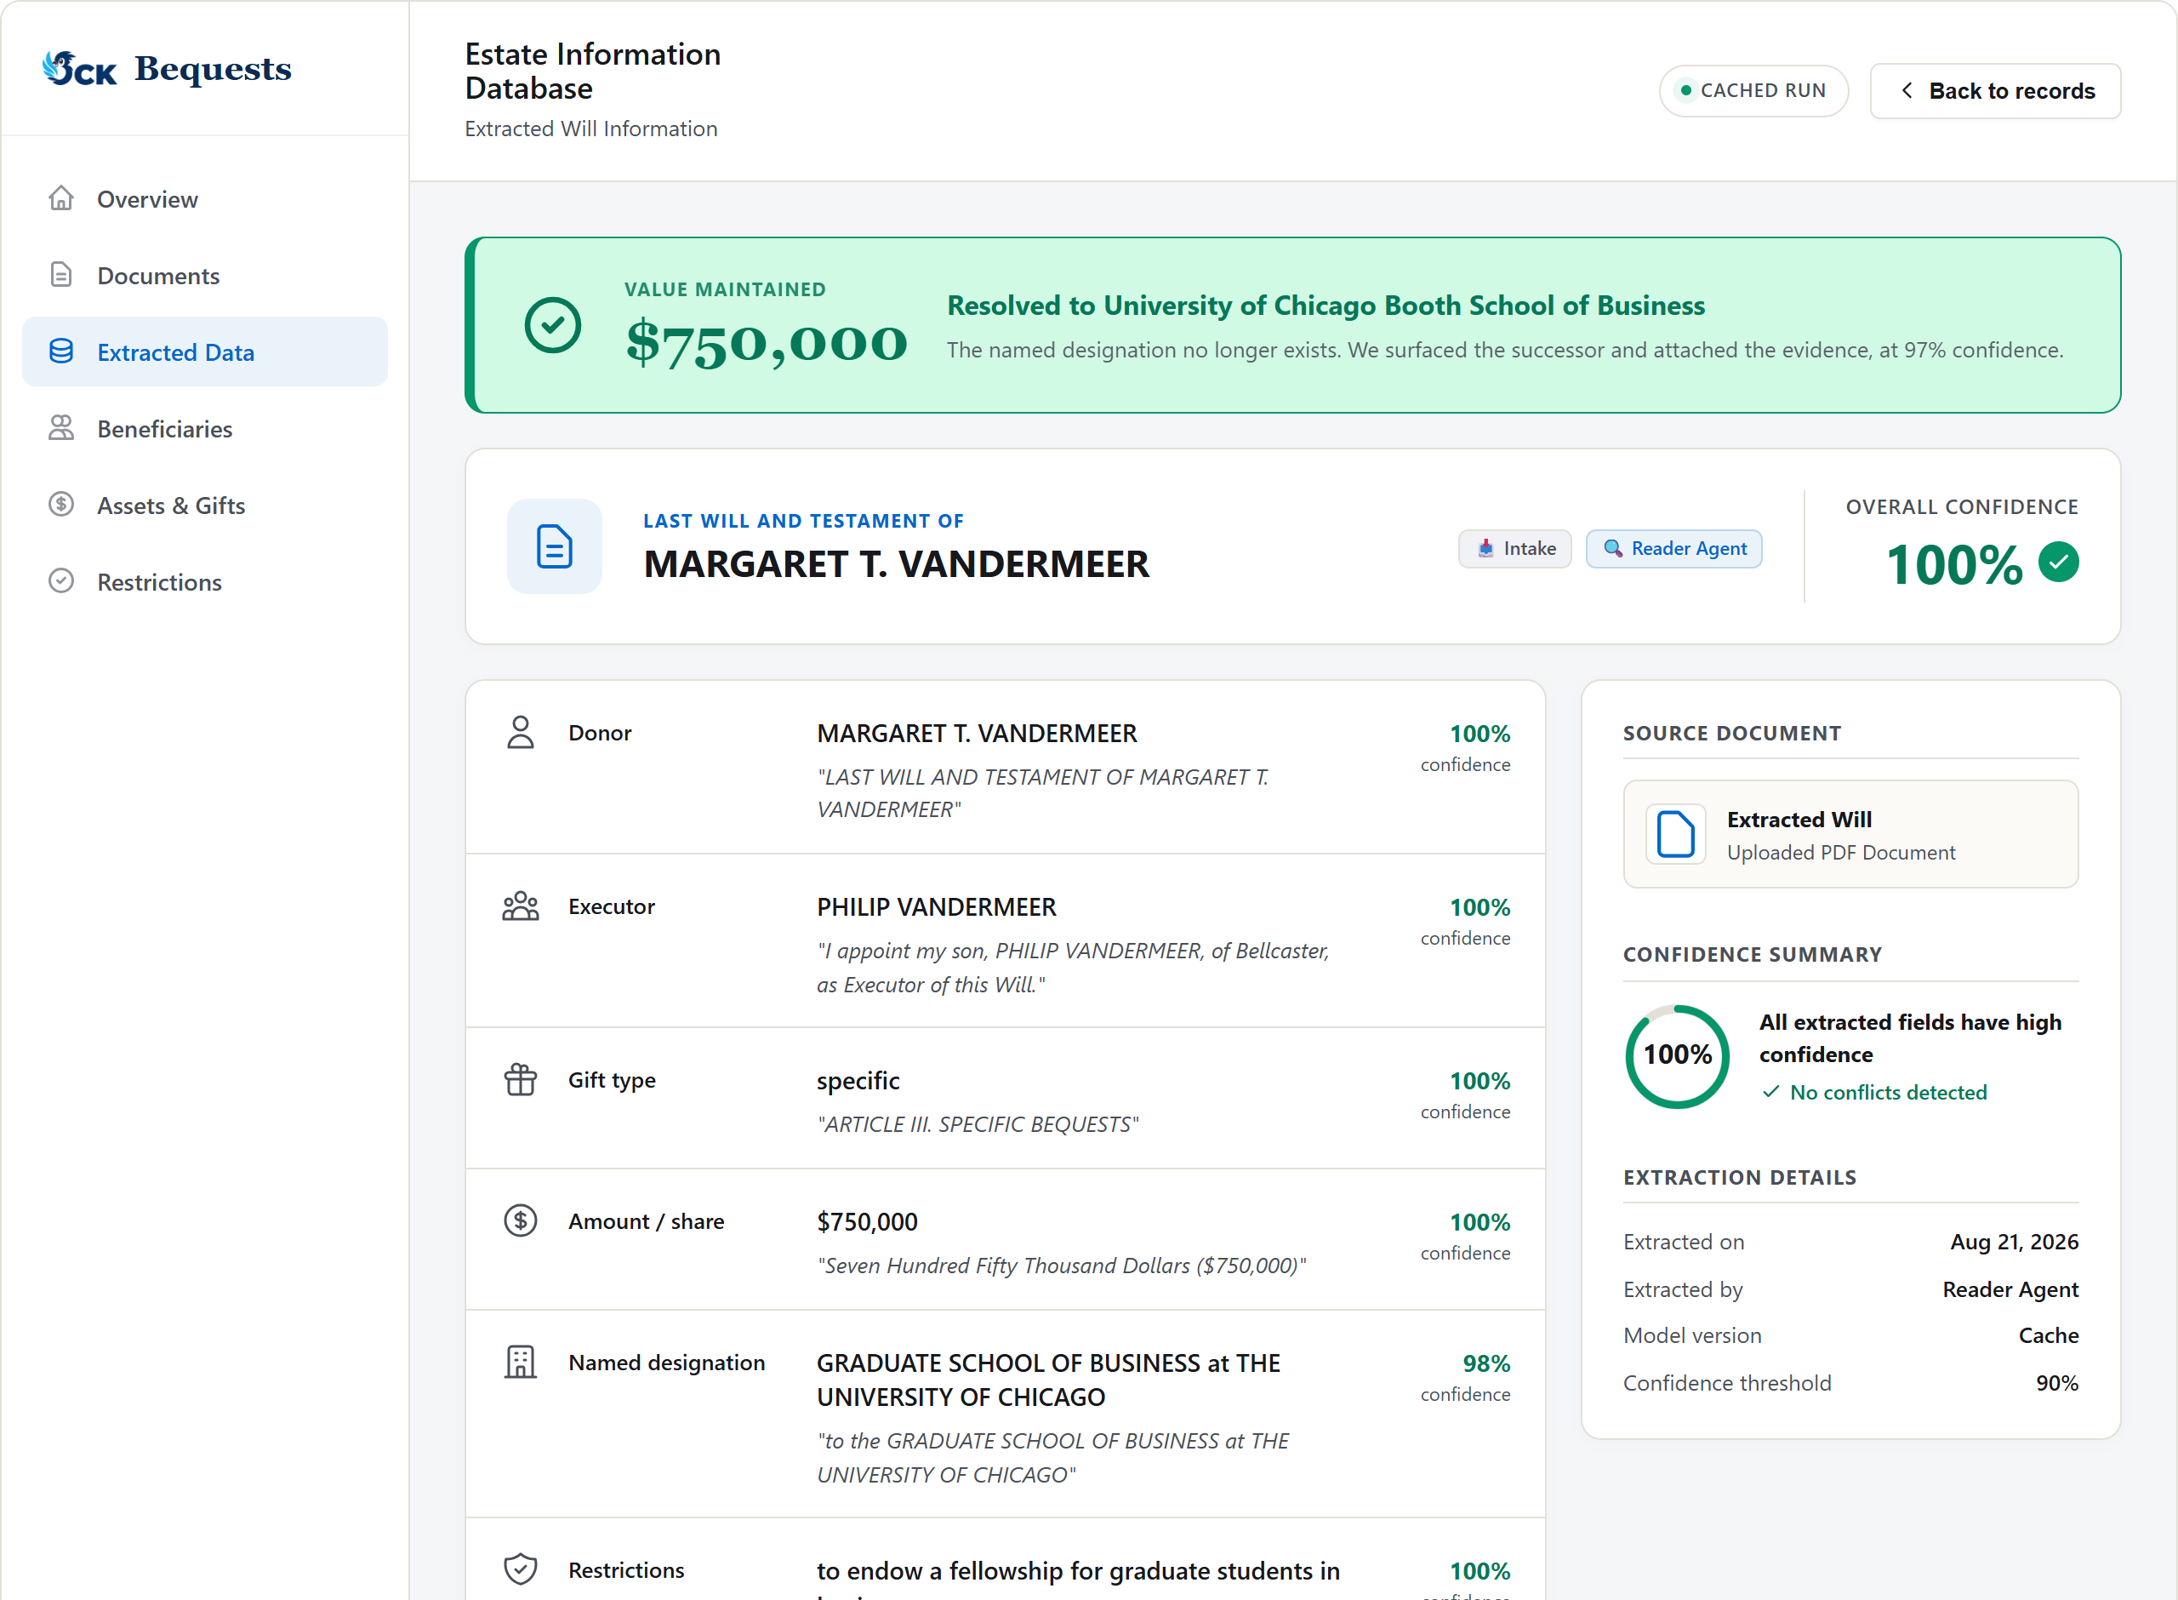Click the Amount / share 100% confidence
The height and width of the screenshot is (1600, 2178).
(x=1480, y=1222)
